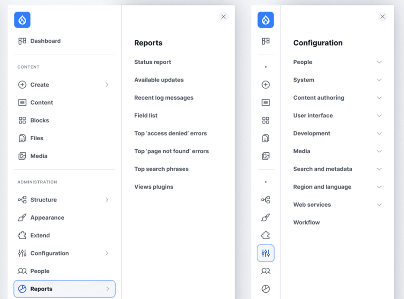Select the Media image icon in collapsed sidebar
404x299 pixels.
point(266,156)
